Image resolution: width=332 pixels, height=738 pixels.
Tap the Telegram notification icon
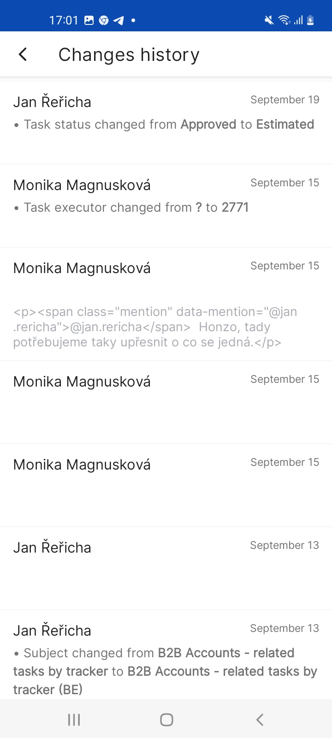pyautogui.click(x=119, y=20)
